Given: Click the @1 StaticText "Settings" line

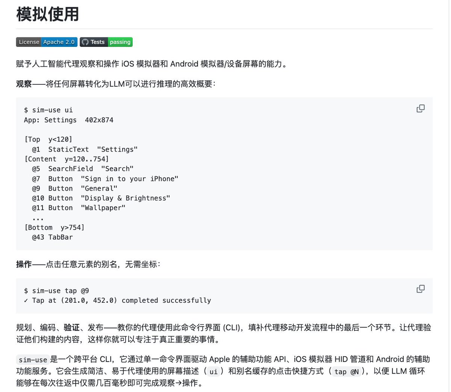Looking at the screenshot, I should tap(85, 149).
